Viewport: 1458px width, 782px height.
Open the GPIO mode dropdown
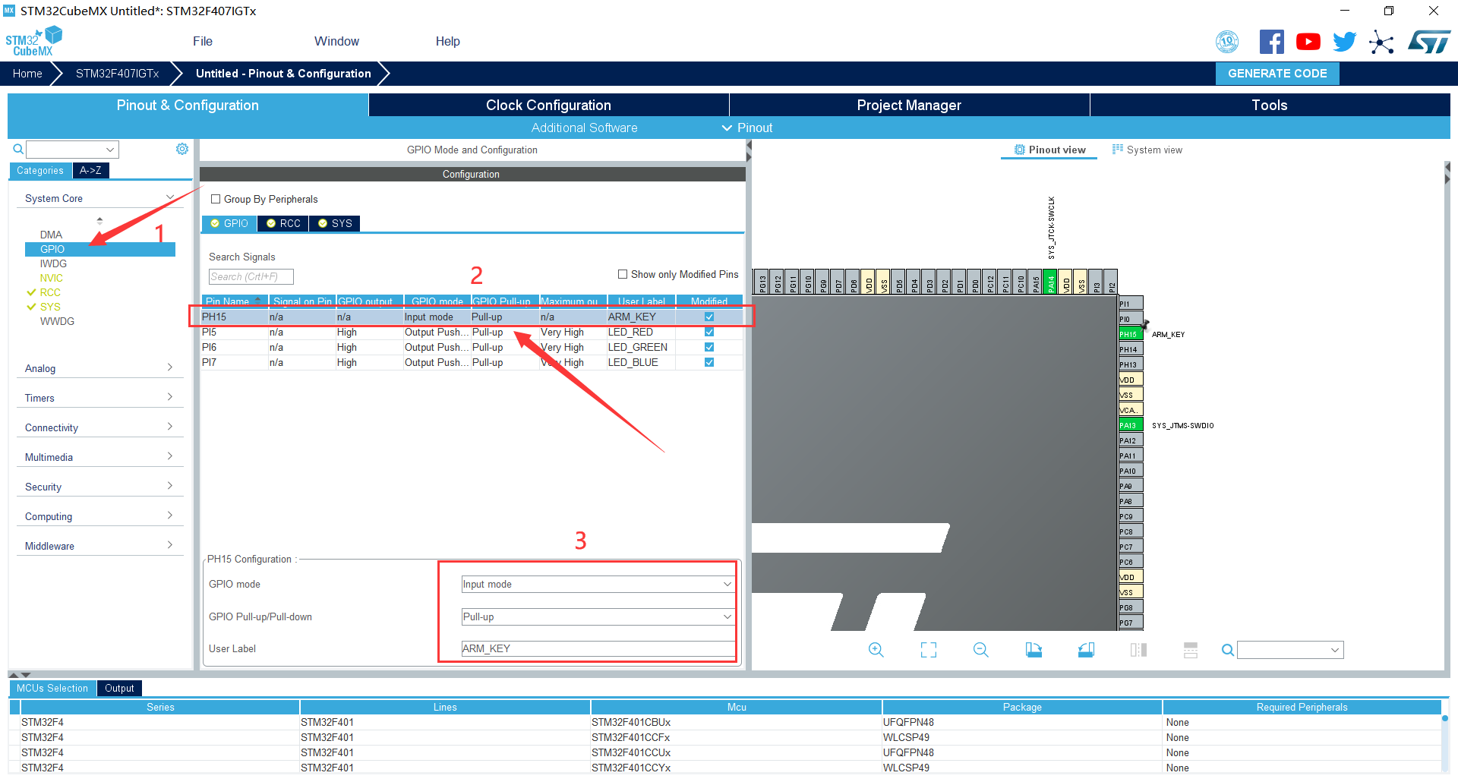tap(597, 585)
